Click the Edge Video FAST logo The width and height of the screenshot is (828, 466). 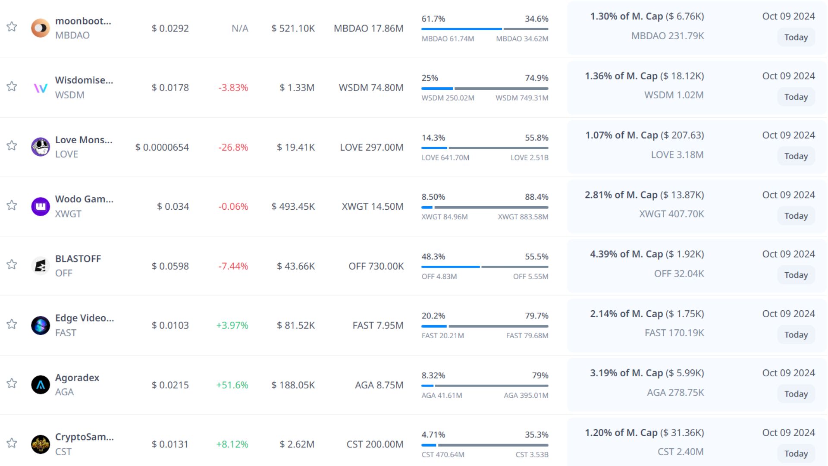[x=41, y=325]
